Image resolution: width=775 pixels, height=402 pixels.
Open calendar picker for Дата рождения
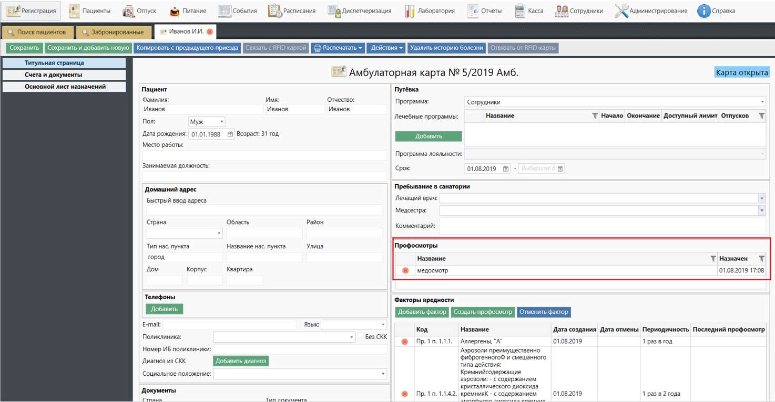(230, 134)
